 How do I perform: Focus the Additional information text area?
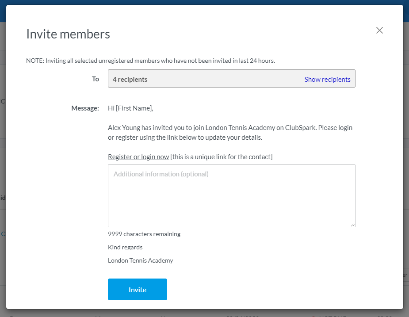(x=231, y=196)
